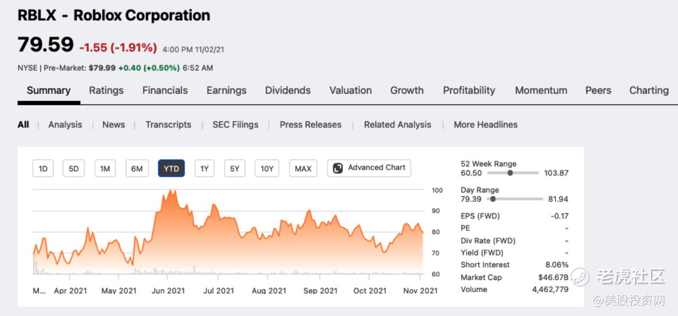678x316 pixels.
Task: Switch chart to 6M range
Action: pyautogui.click(x=137, y=169)
